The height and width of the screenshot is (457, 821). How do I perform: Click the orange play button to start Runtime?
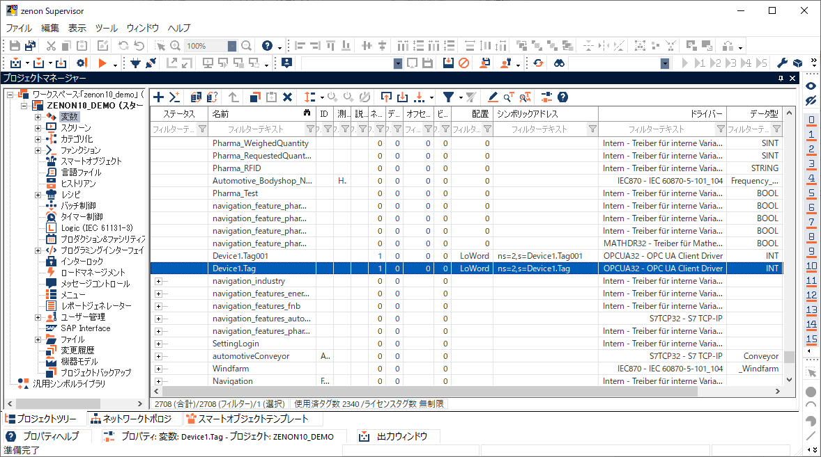click(x=102, y=63)
